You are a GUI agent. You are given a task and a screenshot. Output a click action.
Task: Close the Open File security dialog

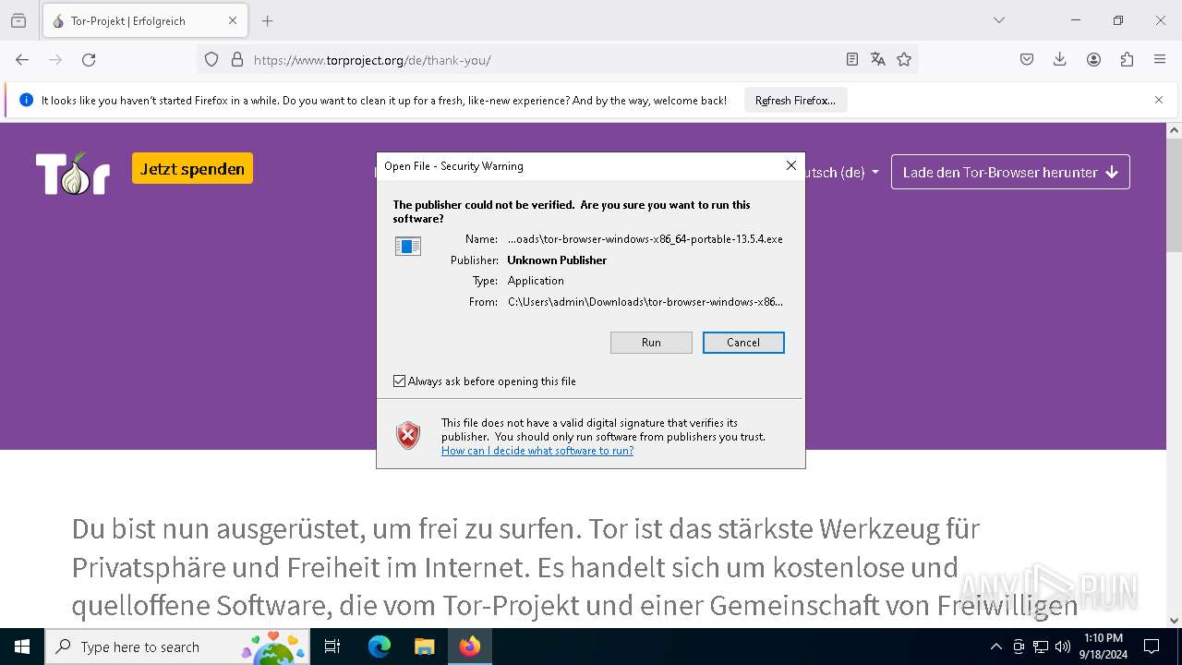click(790, 165)
